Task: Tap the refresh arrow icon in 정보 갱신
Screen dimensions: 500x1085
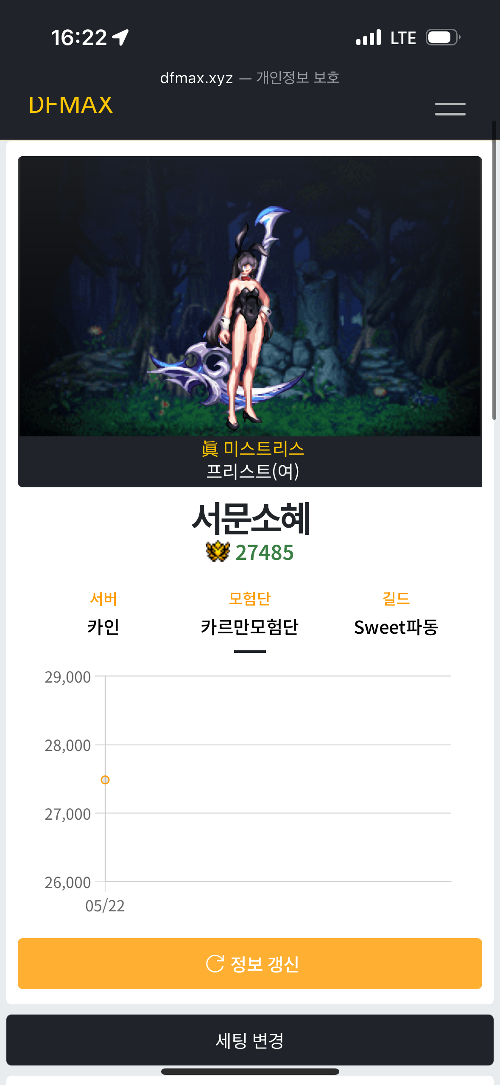Action: coord(215,963)
